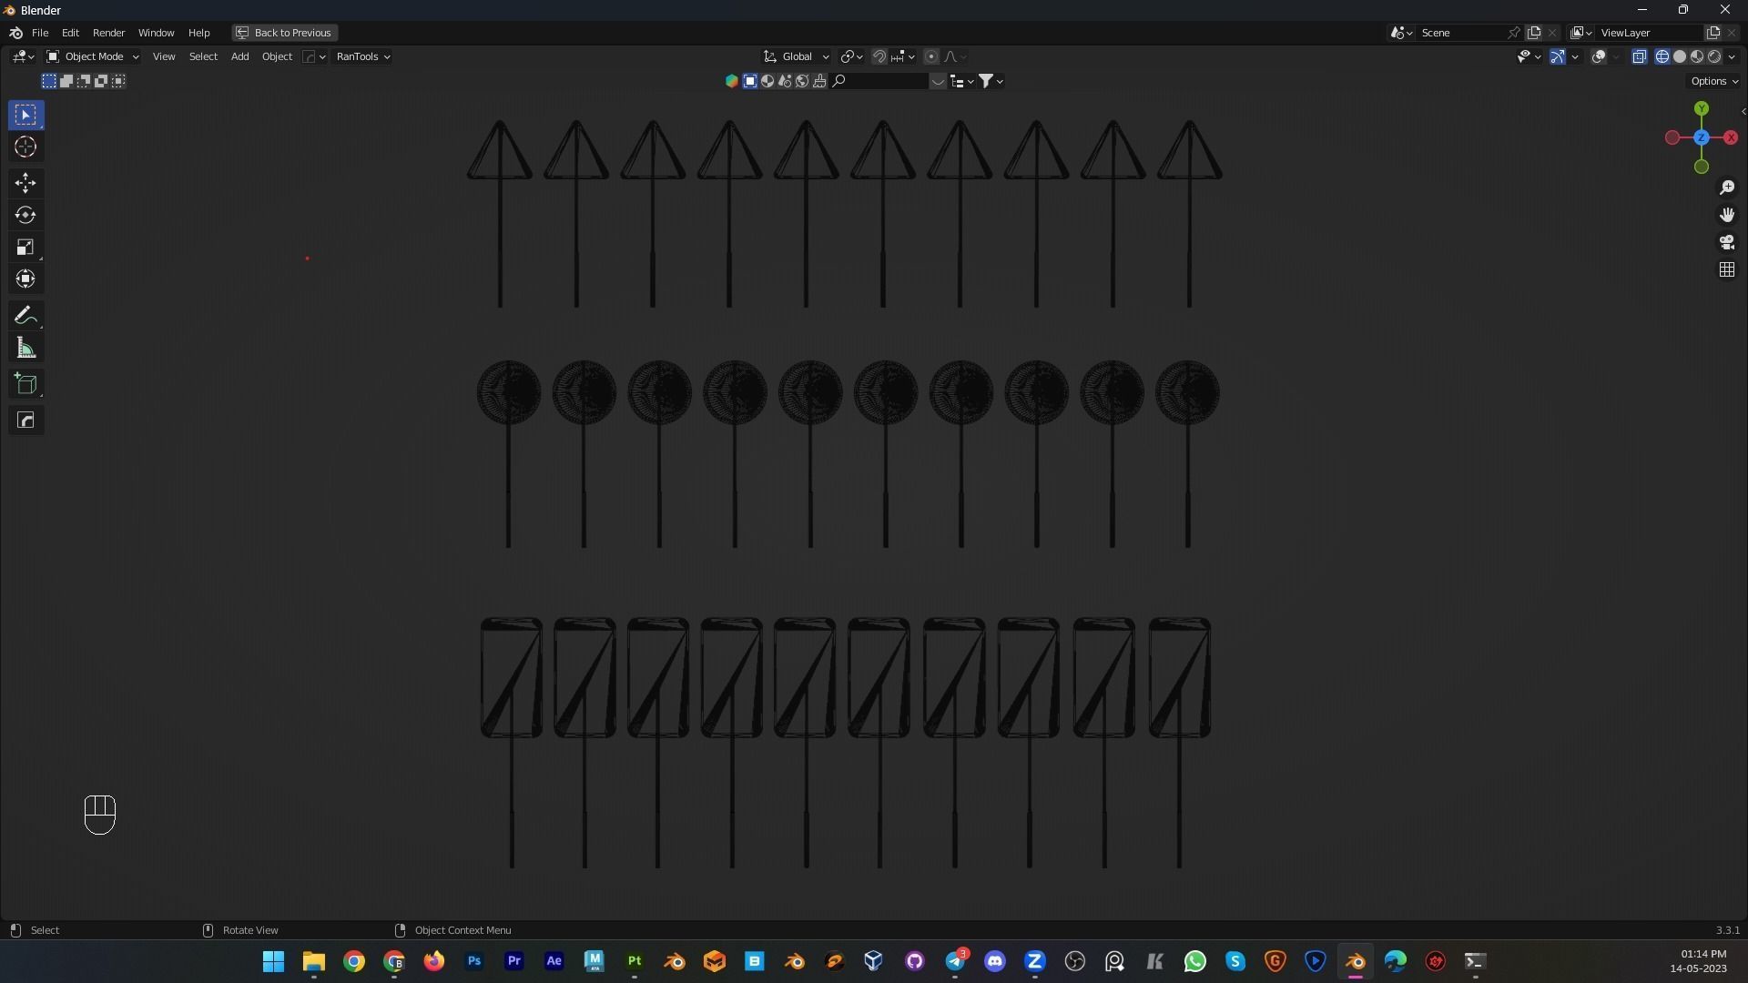The image size is (1748, 983).
Task: Toggle show gizmo button
Action: (1558, 56)
